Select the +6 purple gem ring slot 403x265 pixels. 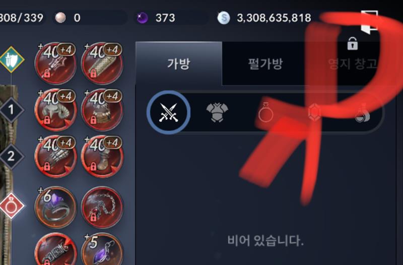(x=55, y=207)
